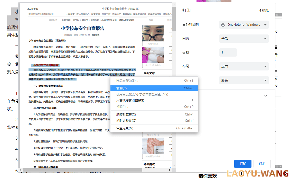
Task: Click the preview horizontal scrollbar thumb
Action: [x=82, y=170]
